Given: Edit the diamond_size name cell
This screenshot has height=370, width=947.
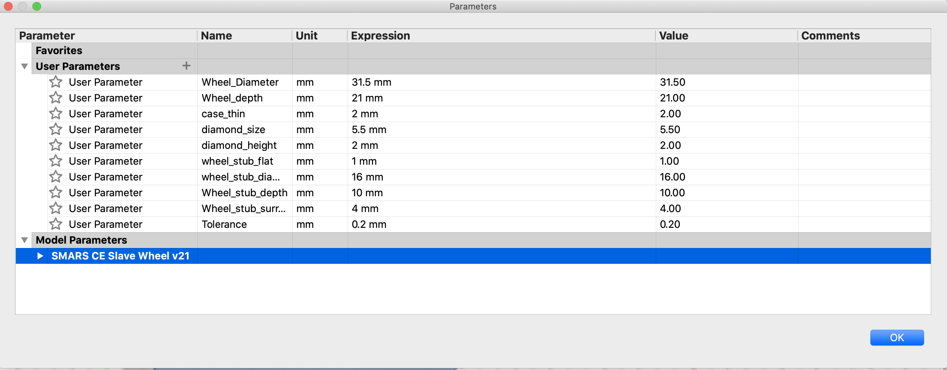Looking at the screenshot, I should click(245, 130).
